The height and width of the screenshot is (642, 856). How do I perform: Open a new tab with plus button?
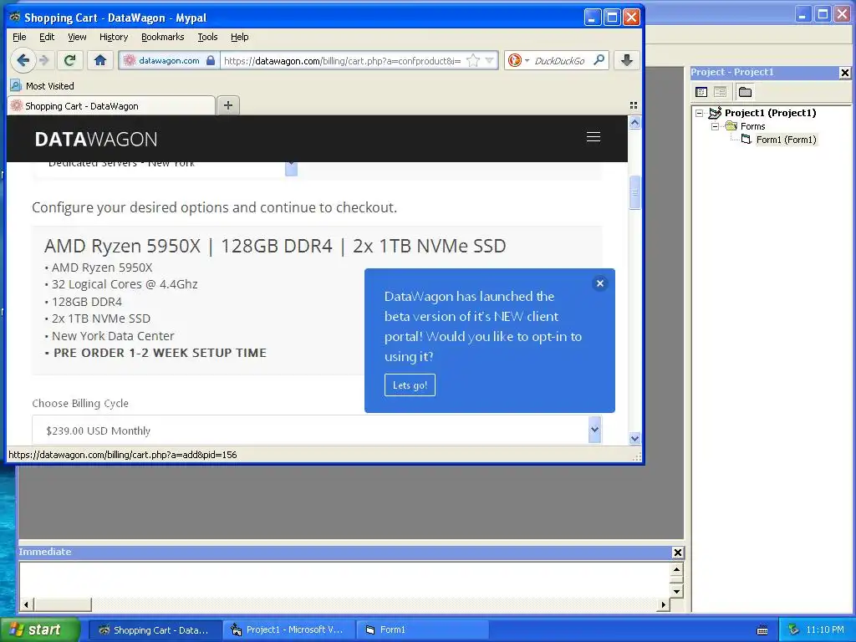[x=228, y=105]
